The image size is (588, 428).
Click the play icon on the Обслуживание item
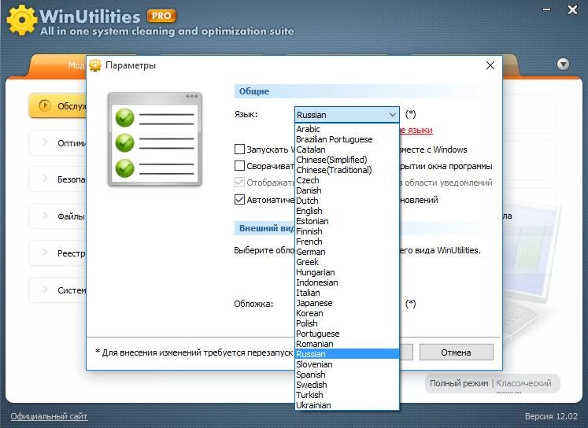[45, 105]
